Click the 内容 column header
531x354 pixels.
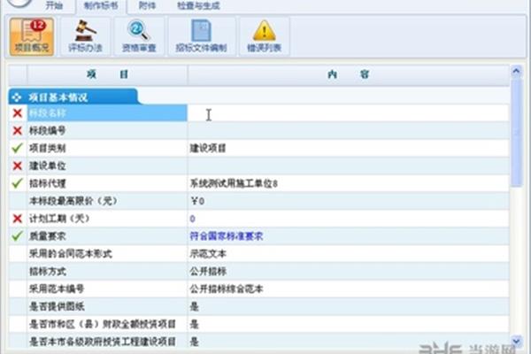pos(349,74)
